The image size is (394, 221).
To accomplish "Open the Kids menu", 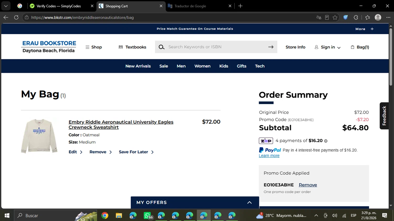I will 224,66.
